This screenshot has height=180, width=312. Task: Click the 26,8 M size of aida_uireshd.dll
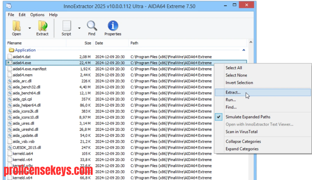pos(85,129)
